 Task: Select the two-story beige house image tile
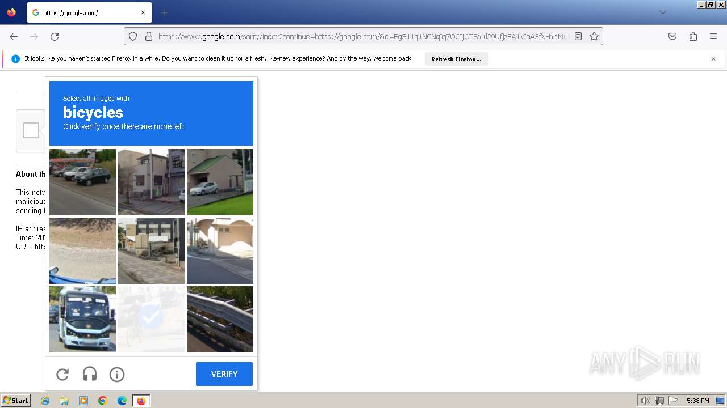coord(151,182)
